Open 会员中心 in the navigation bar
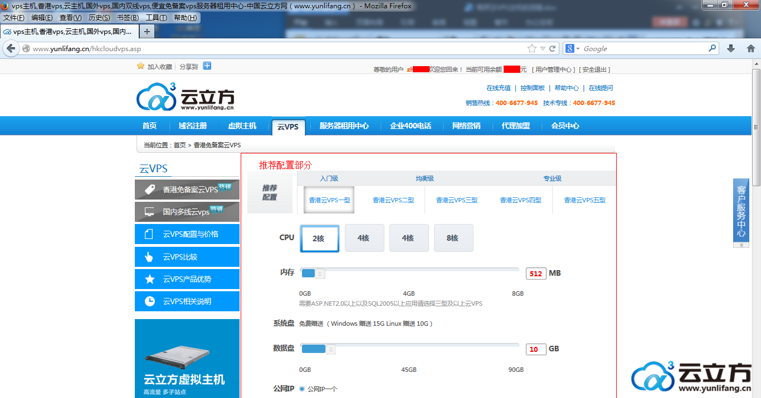 pos(565,126)
